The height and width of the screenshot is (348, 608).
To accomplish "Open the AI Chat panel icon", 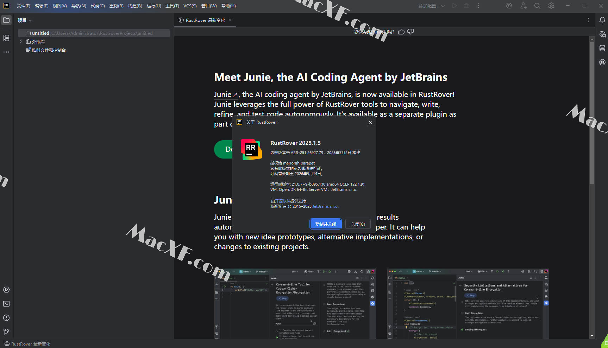I will pos(602,34).
